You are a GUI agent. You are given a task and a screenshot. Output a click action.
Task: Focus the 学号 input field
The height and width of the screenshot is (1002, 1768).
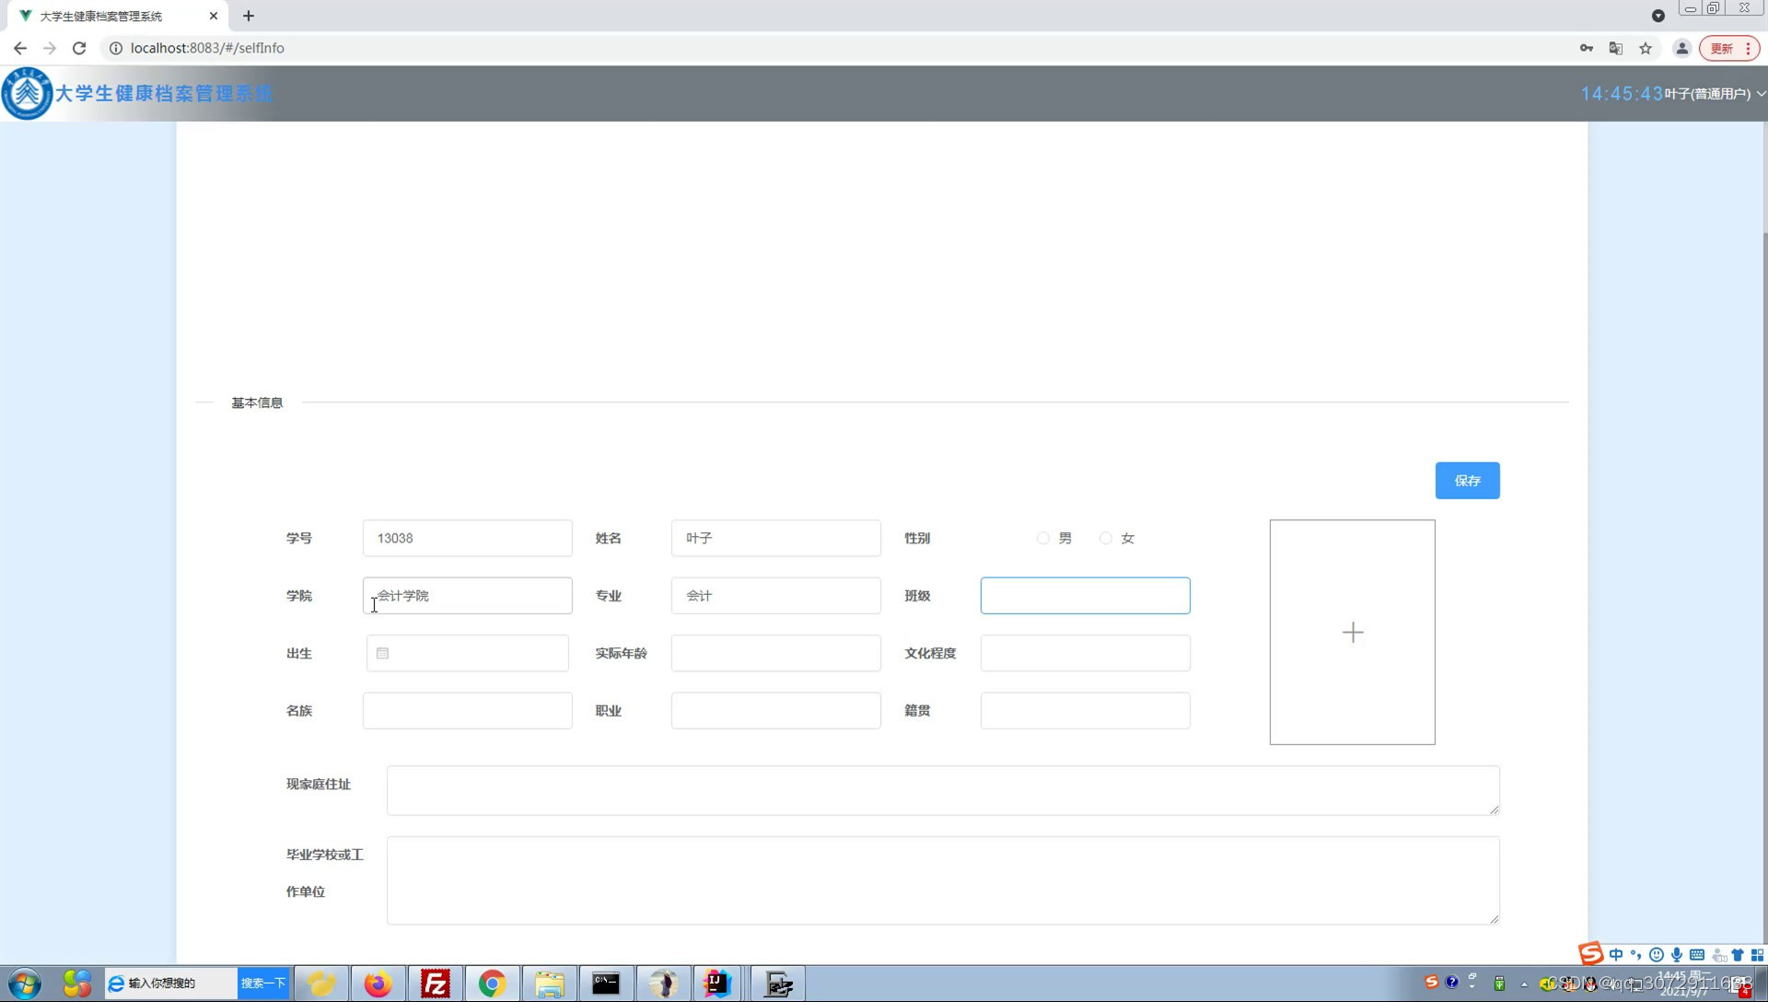click(x=467, y=538)
